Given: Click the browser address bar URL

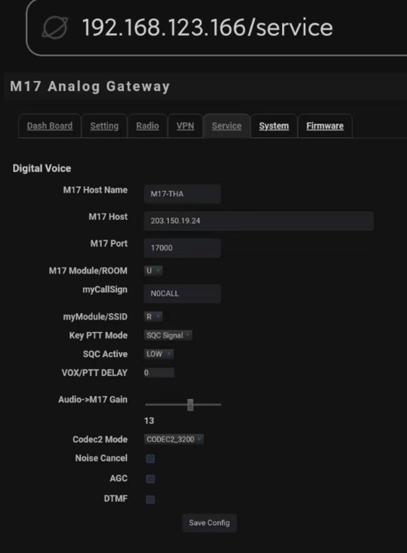Looking at the screenshot, I should (208, 27).
